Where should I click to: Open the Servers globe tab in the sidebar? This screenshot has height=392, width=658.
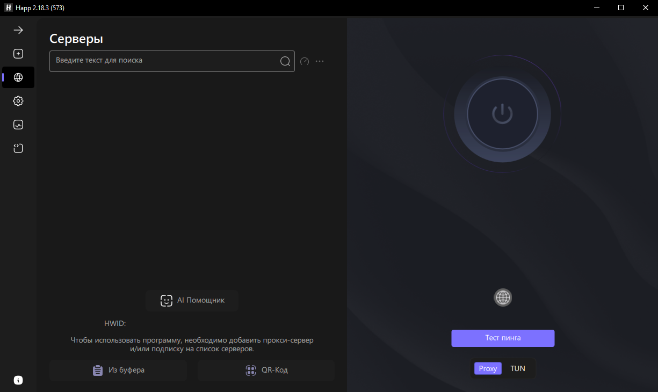18,77
